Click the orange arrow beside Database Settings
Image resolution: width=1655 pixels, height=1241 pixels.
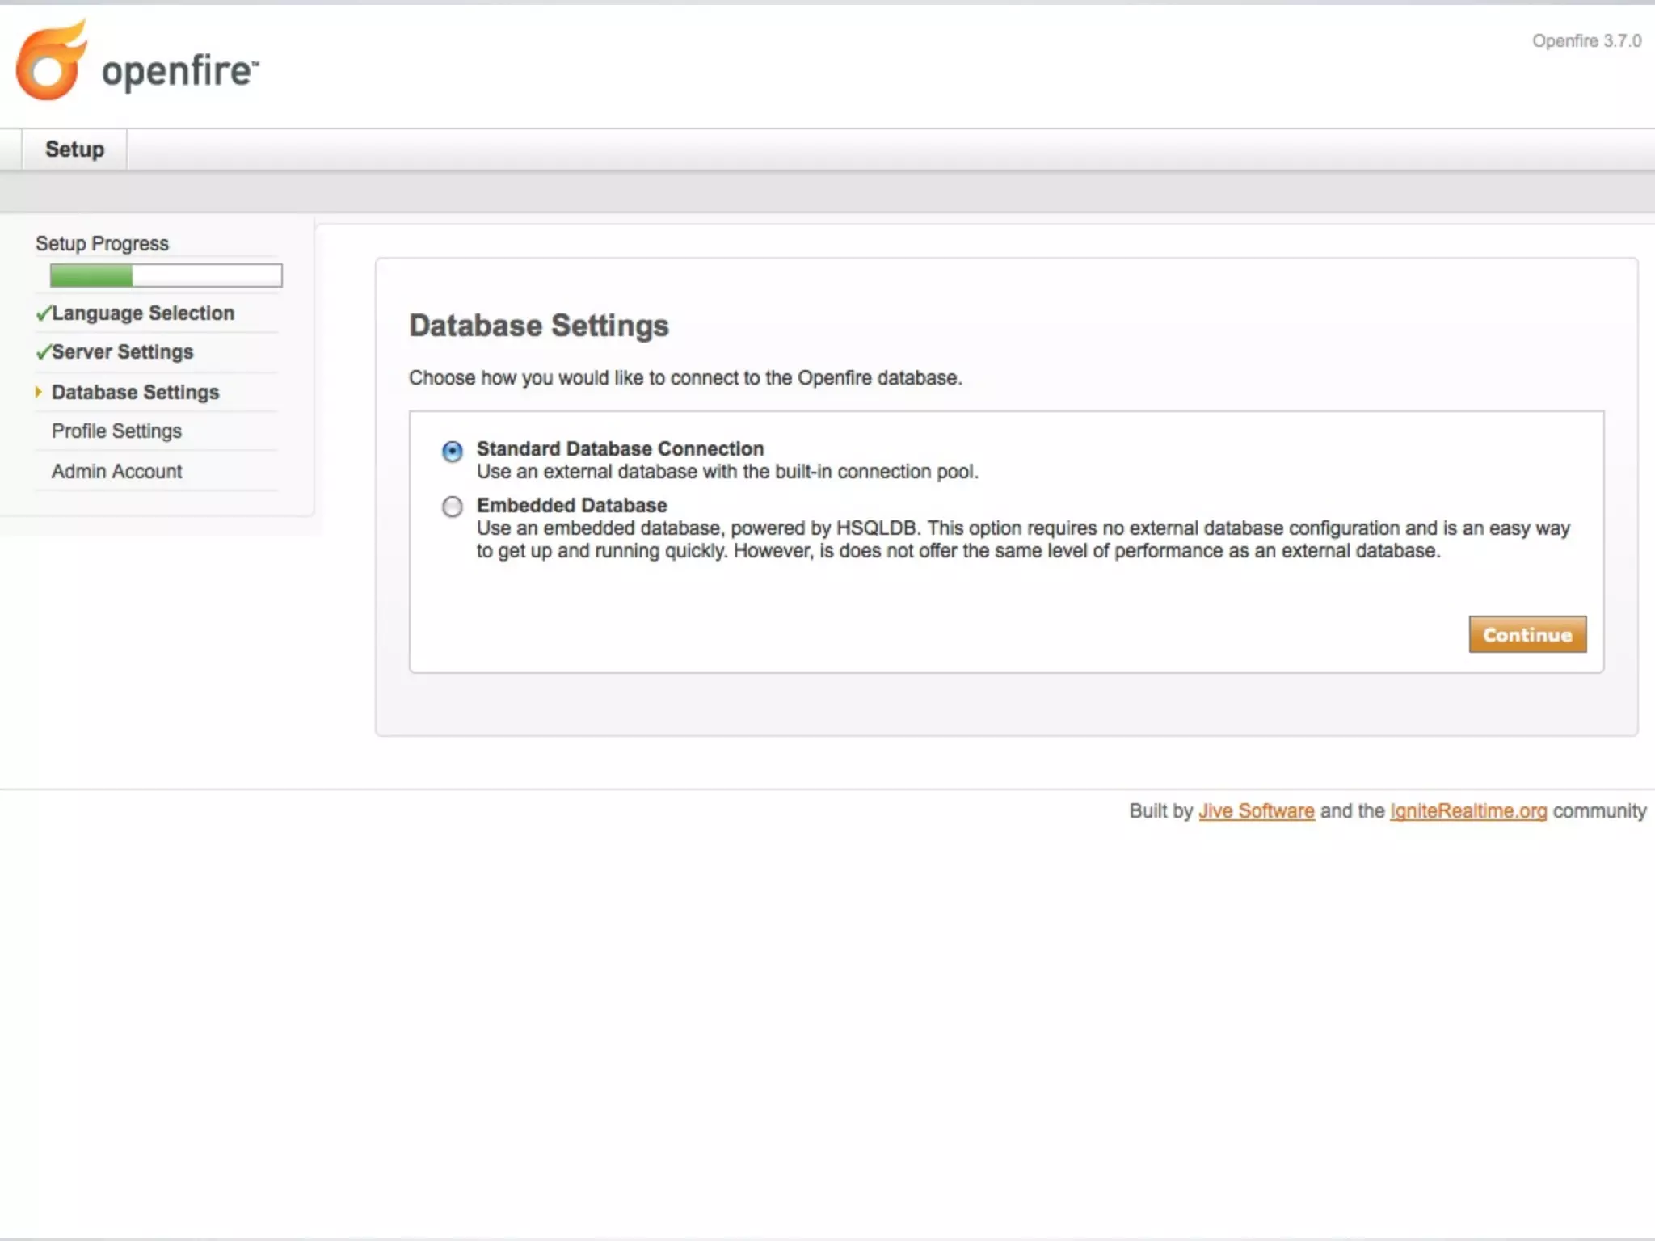click(x=38, y=392)
